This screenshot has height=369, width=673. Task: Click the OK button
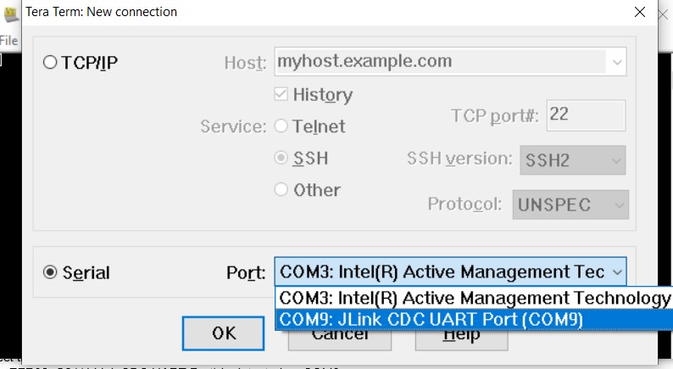[x=224, y=333]
